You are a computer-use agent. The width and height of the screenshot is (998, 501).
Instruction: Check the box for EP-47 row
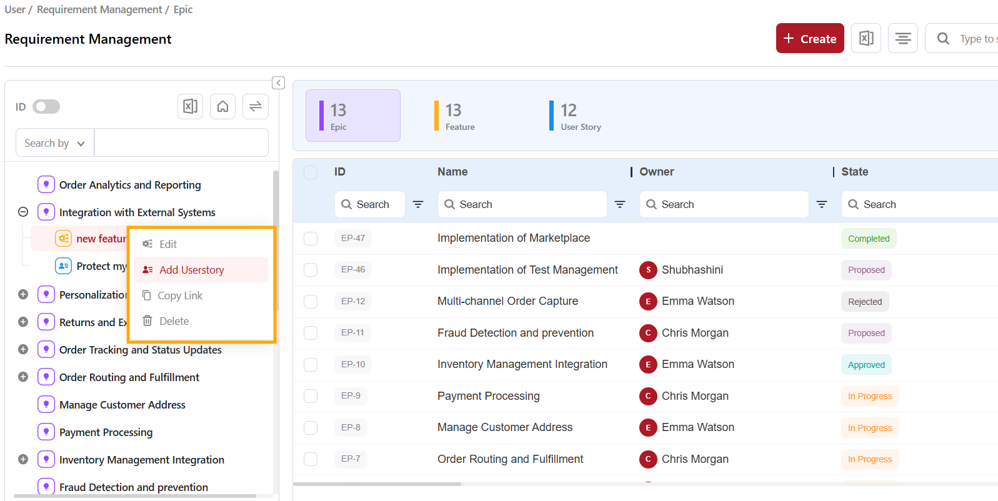coord(311,239)
